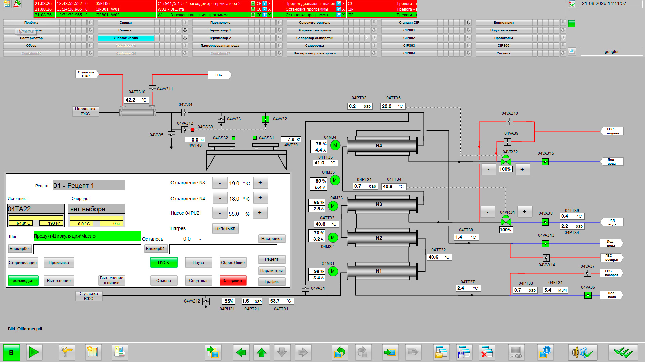Toggle motor 04M34 green M symbol
The image size is (645, 362).
335,145
